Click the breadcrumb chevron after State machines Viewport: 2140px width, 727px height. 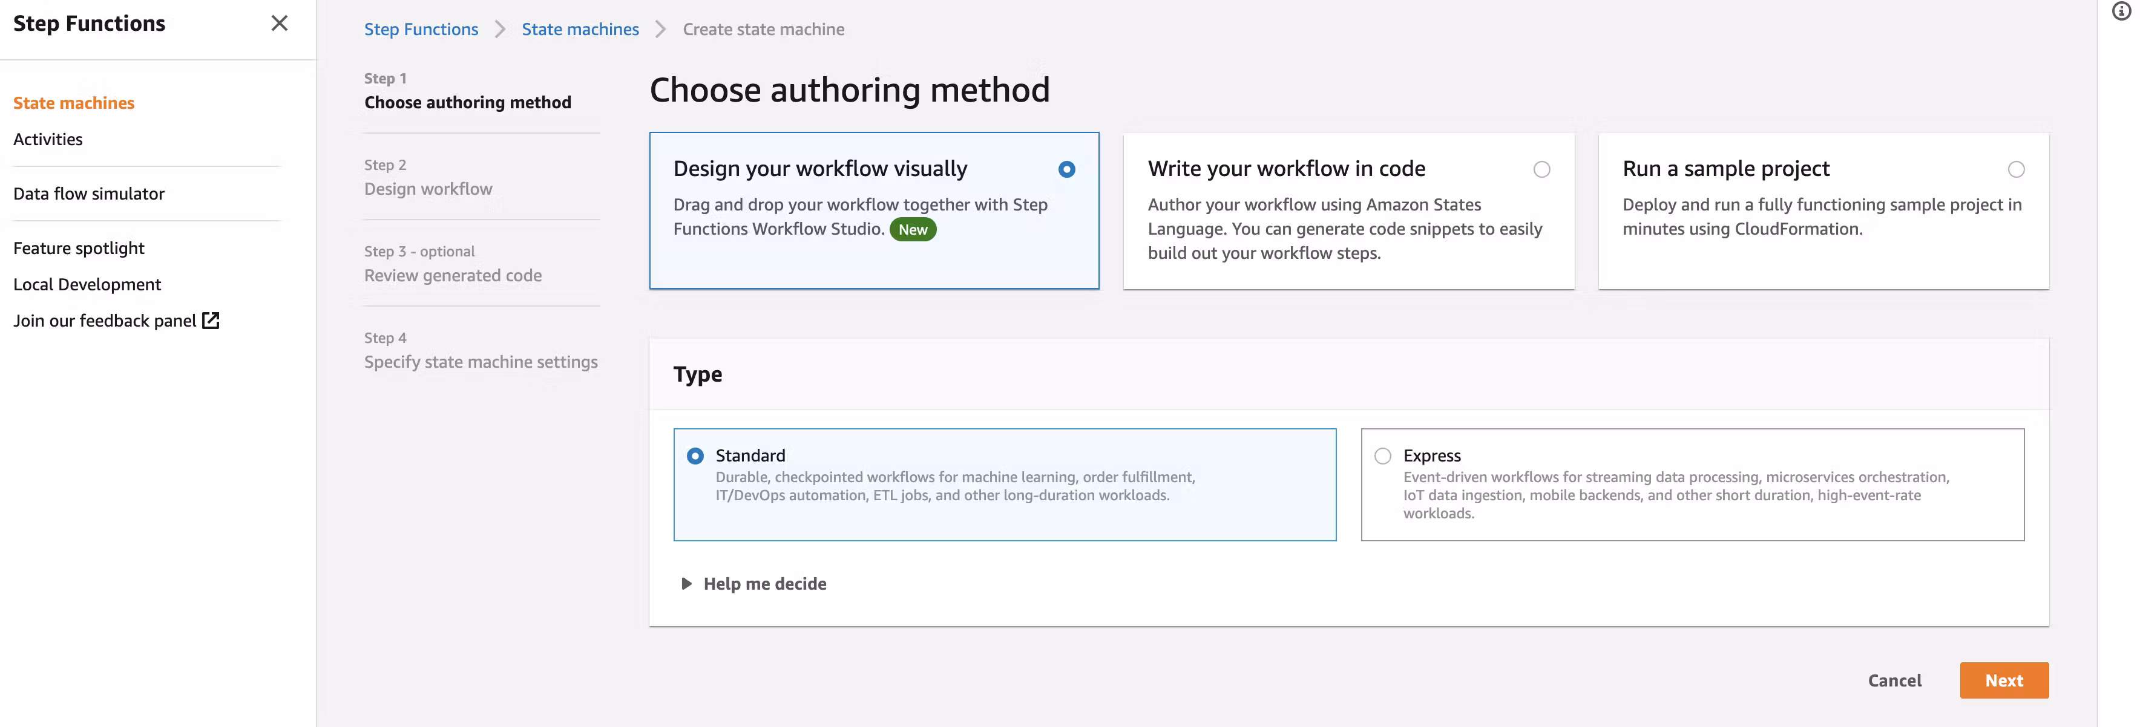point(660,30)
